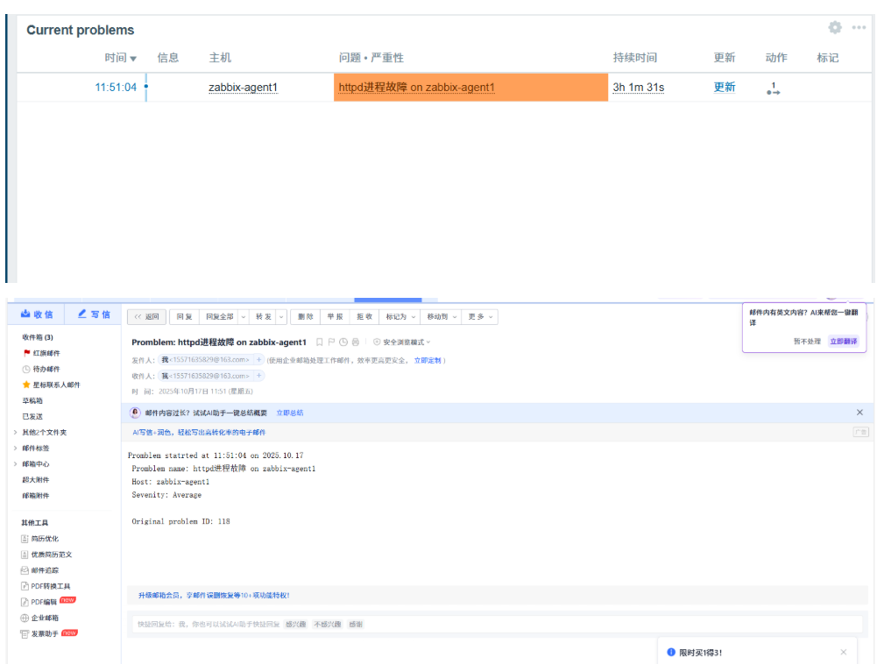Screen dimensions: 877x664
Task: Click the AI写信+润色 promotional link
Action: [199, 433]
